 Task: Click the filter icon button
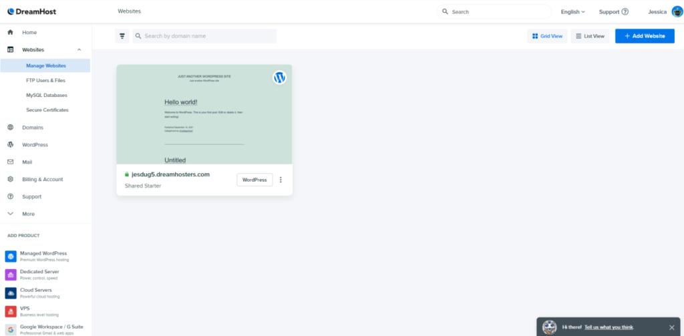[x=122, y=36]
